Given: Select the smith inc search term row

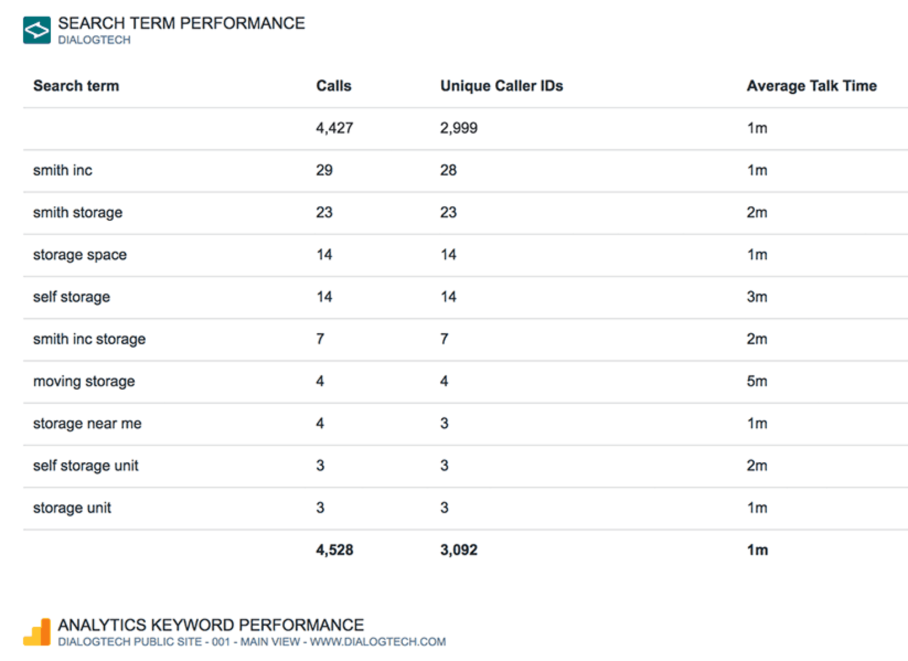Looking at the screenshot, I should [466, 170].
